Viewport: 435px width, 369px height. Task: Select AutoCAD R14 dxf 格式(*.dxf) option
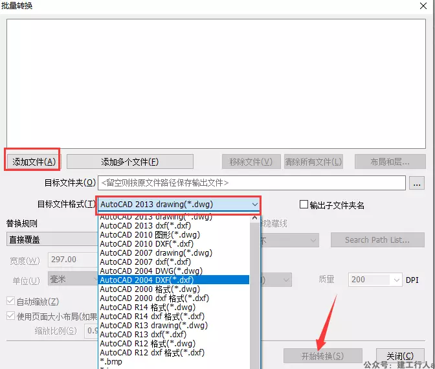coord(173,317)
